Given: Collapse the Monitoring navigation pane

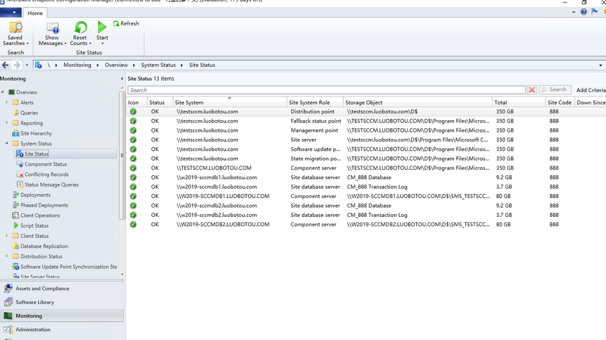Looking at the screenshot, I should 122,78.
